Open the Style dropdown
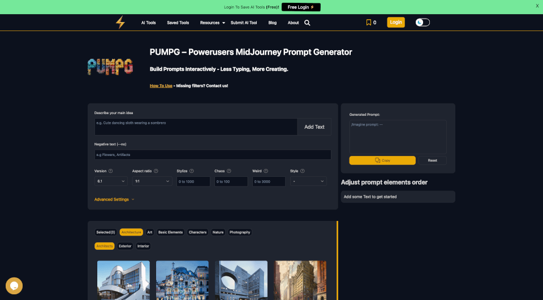 click(308, 181)
